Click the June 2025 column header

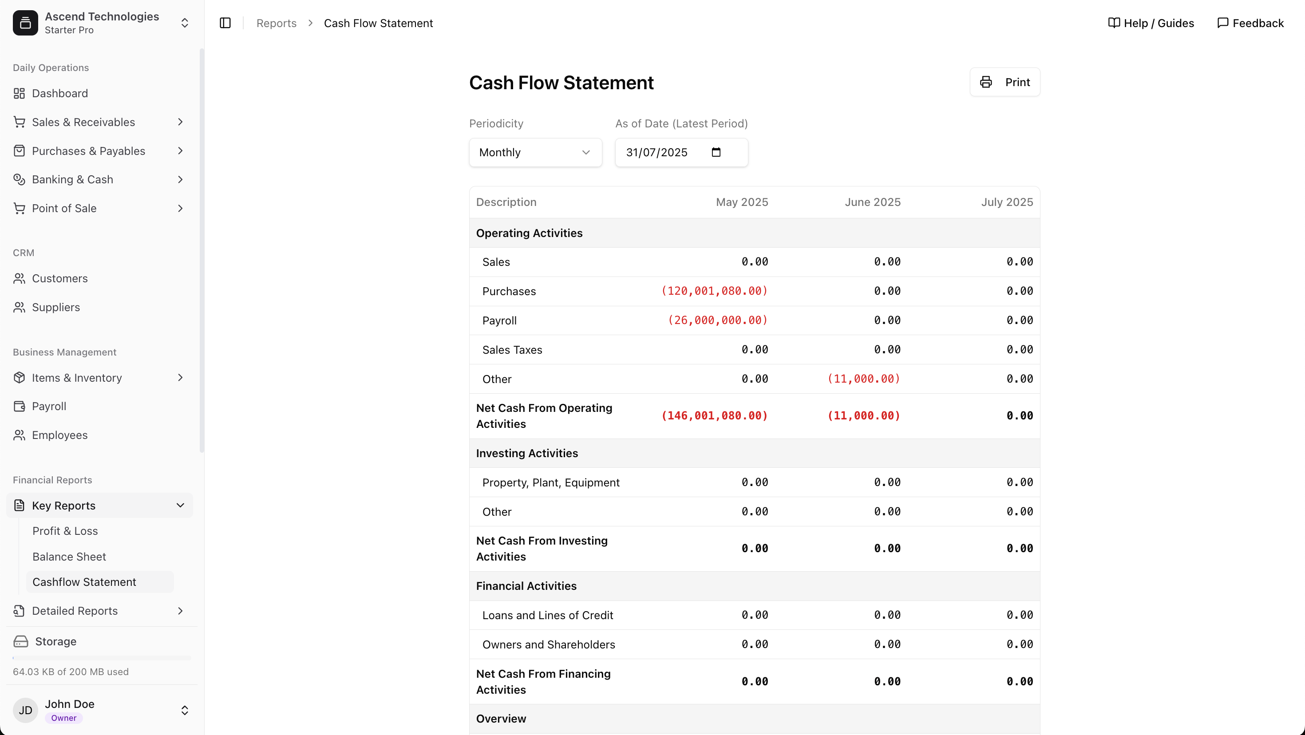[x=872, y=202]
